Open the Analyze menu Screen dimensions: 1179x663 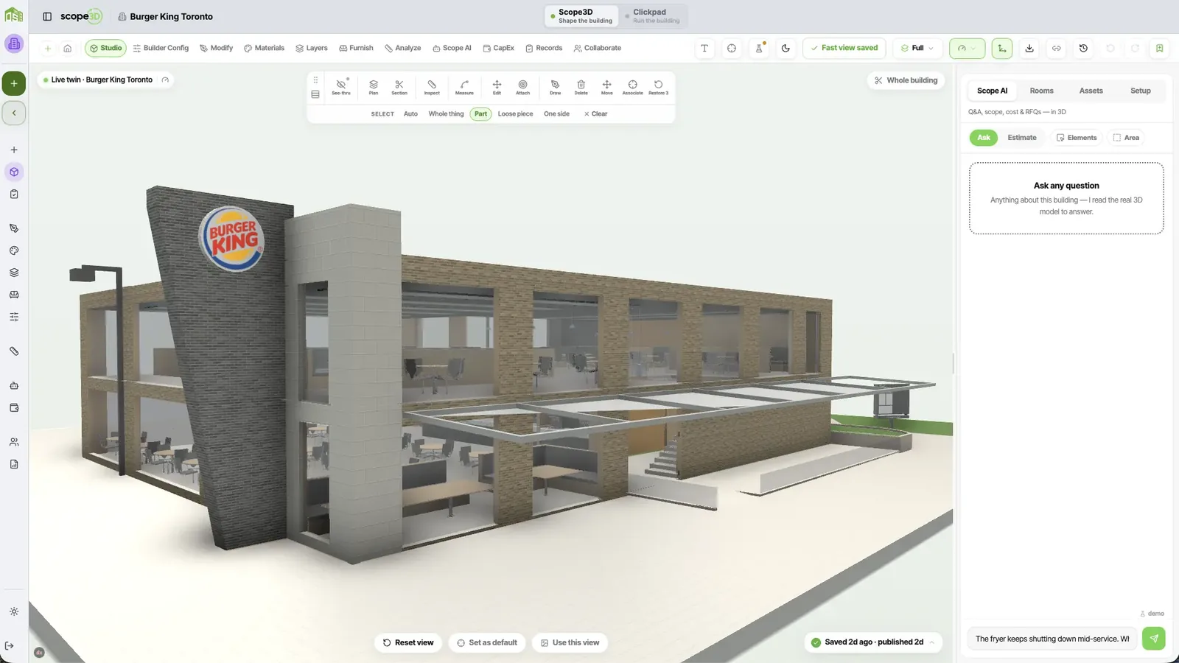pyautogui.click(x=403, y=49)
